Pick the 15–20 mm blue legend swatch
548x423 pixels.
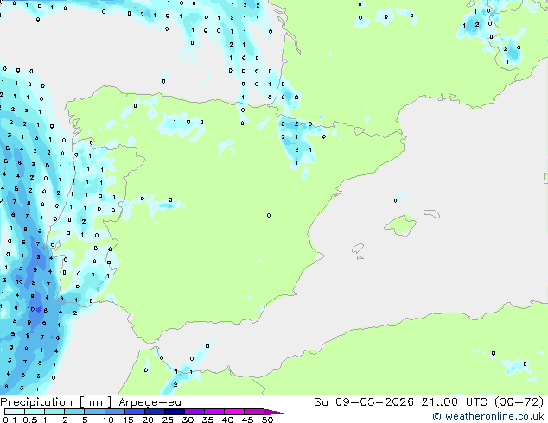[134, 412]
